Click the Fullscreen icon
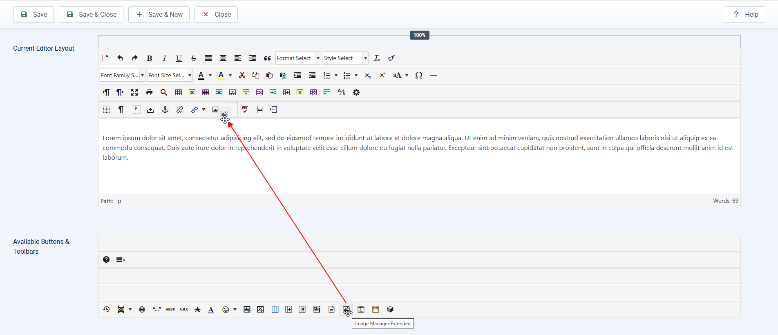Image resolution: width=778 pixels, height=335 pixels. click(x=134, y=92)
